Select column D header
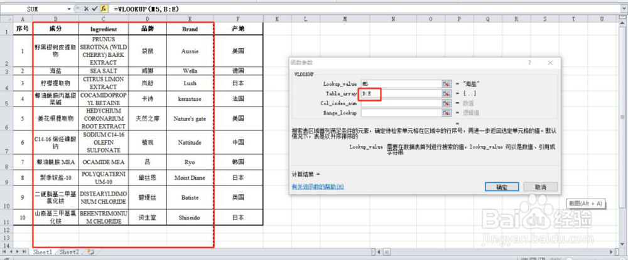628x260 pixels. tap(148, 19)
